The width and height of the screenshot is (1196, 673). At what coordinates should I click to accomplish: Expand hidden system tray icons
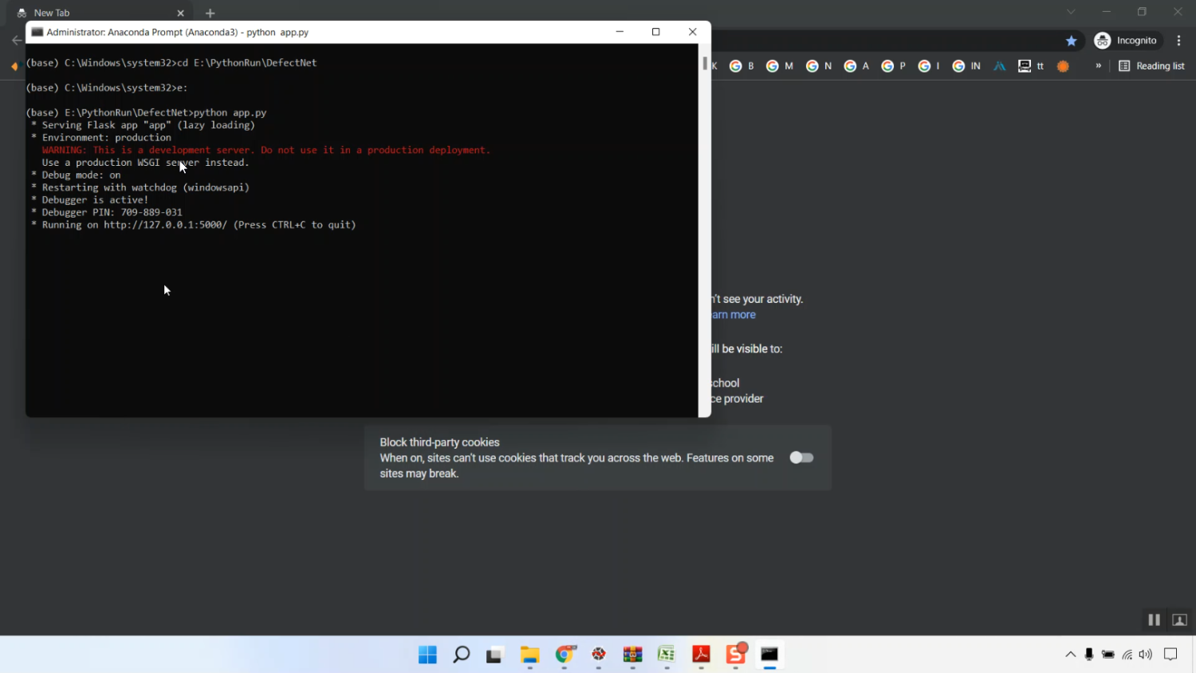pyautogui.click(x=1070, y=655)
